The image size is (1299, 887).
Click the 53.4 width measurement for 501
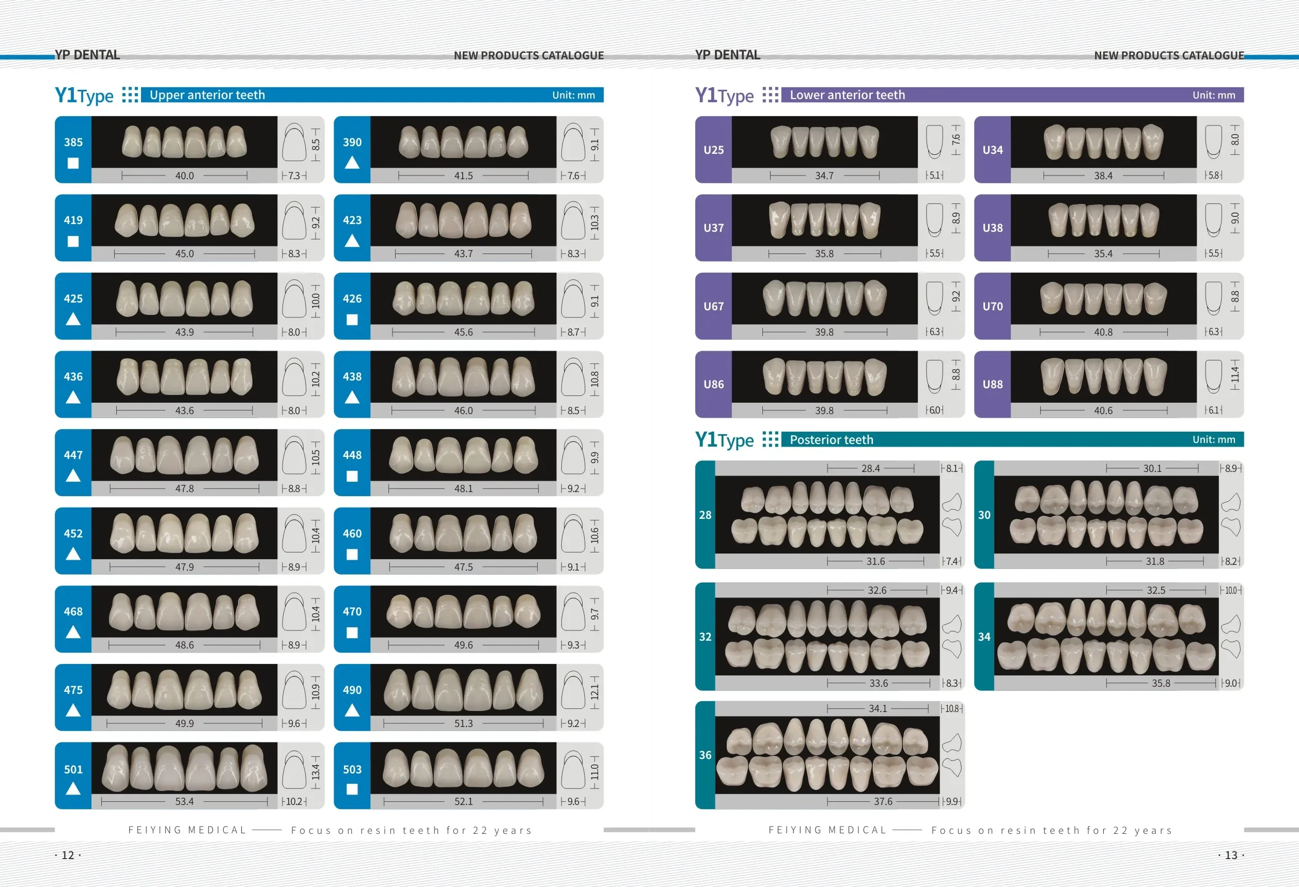(184, 801)
